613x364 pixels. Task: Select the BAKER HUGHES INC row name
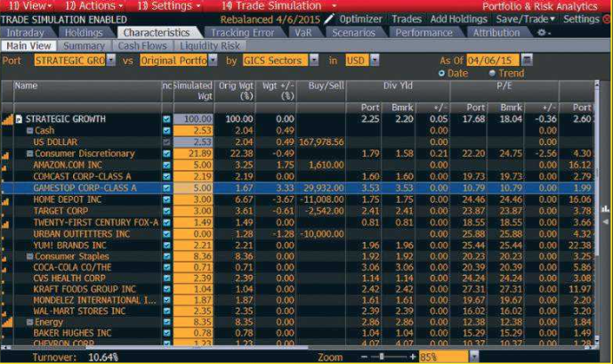(72, 333)
